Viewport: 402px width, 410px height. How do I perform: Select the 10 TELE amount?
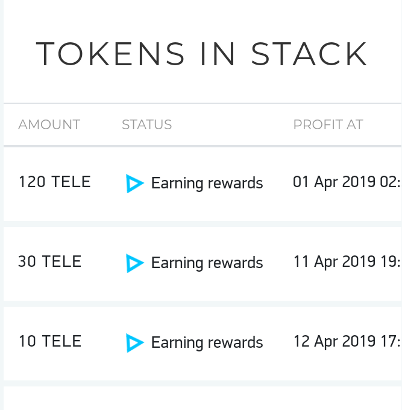[49, 341]
